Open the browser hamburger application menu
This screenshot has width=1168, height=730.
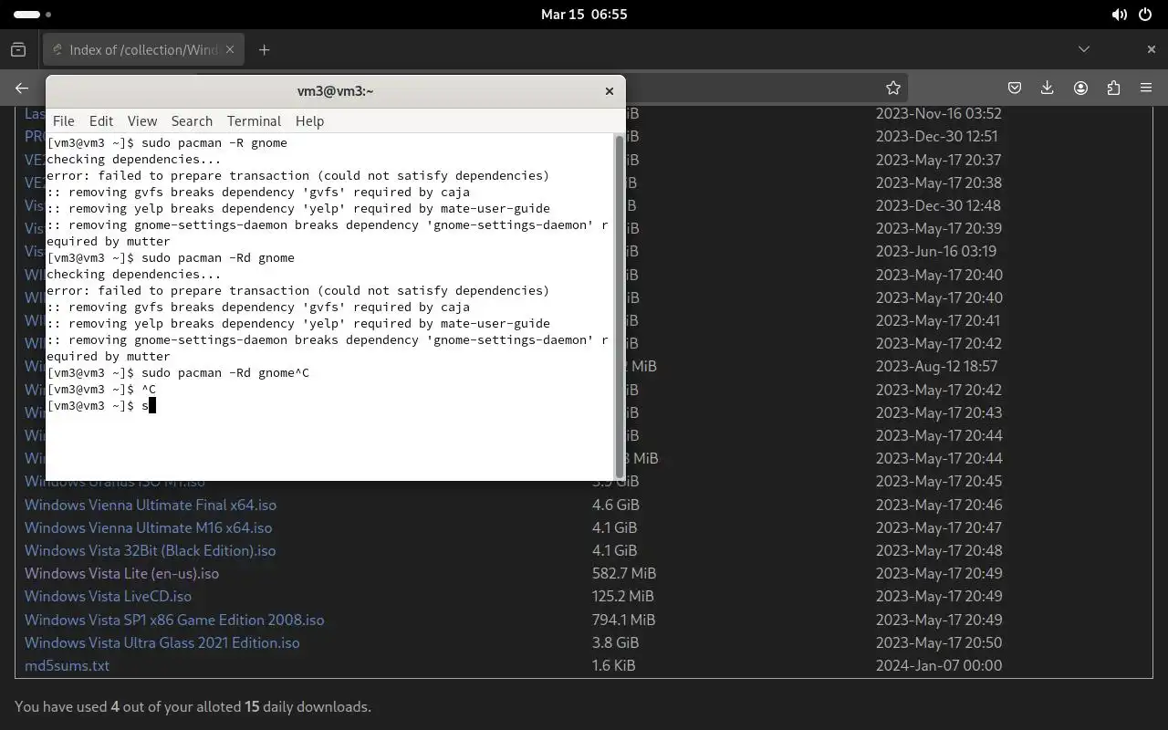point(1146,88)
